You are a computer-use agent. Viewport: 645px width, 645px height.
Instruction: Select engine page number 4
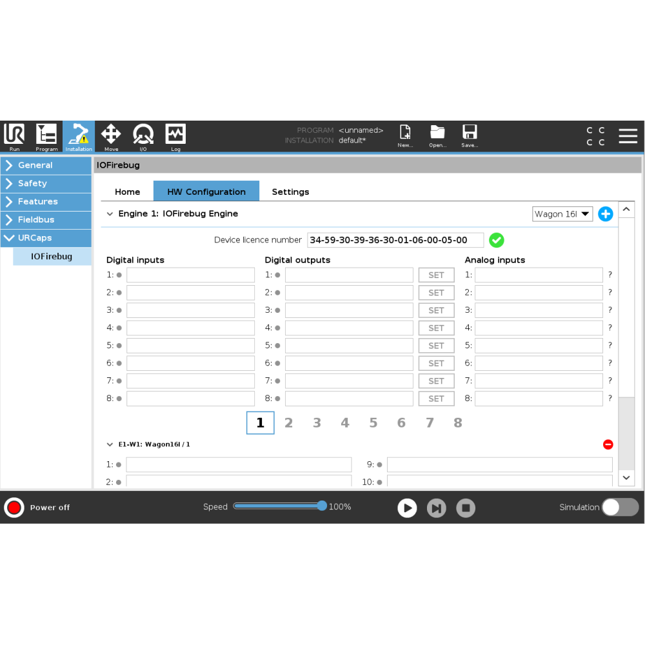tap(345, 423)
